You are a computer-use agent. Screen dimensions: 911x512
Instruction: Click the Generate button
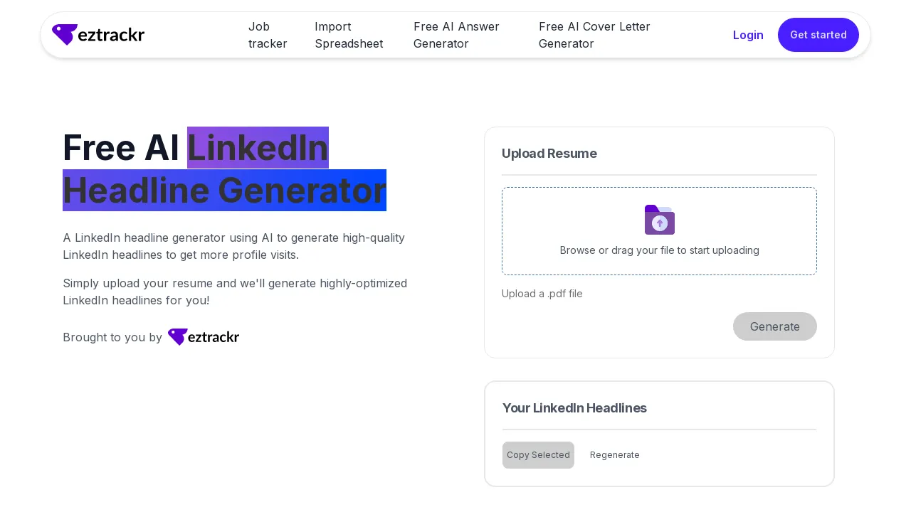[775, 326]
